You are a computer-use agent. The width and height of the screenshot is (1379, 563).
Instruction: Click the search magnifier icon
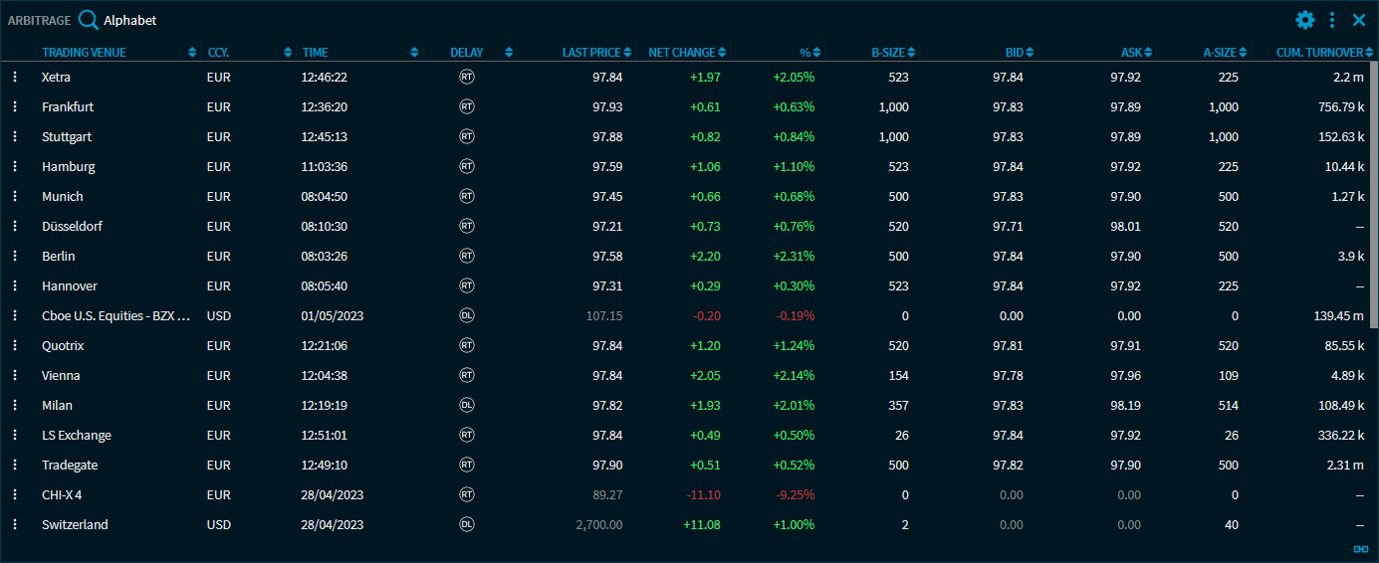coord(89,20)
